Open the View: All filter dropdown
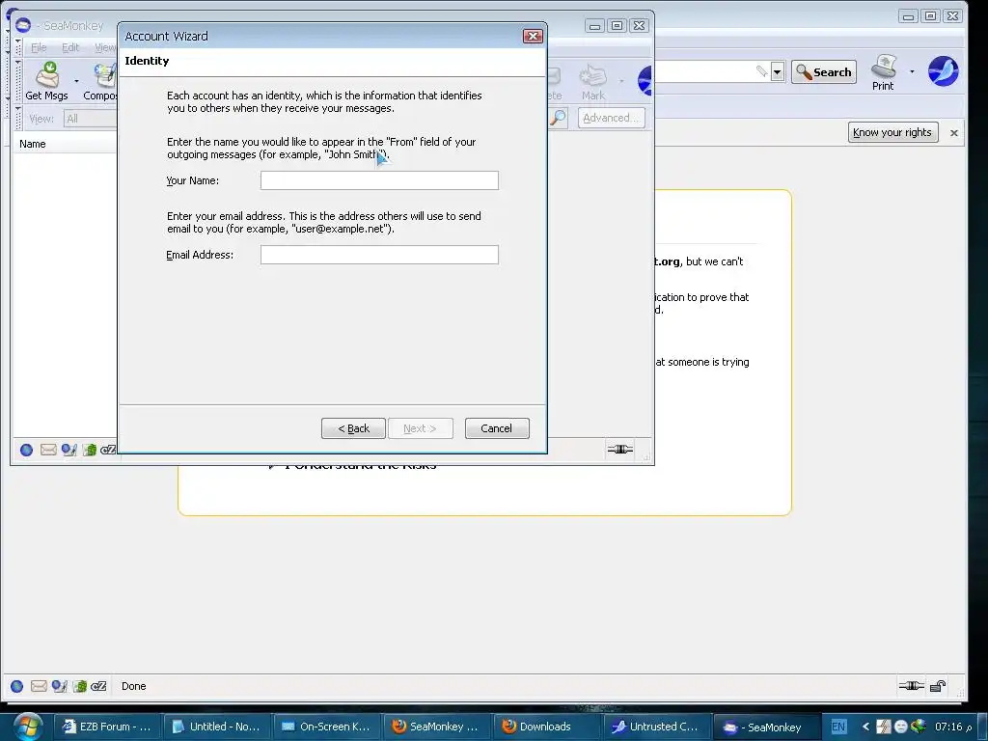The image size is (988, 741). 90,119
